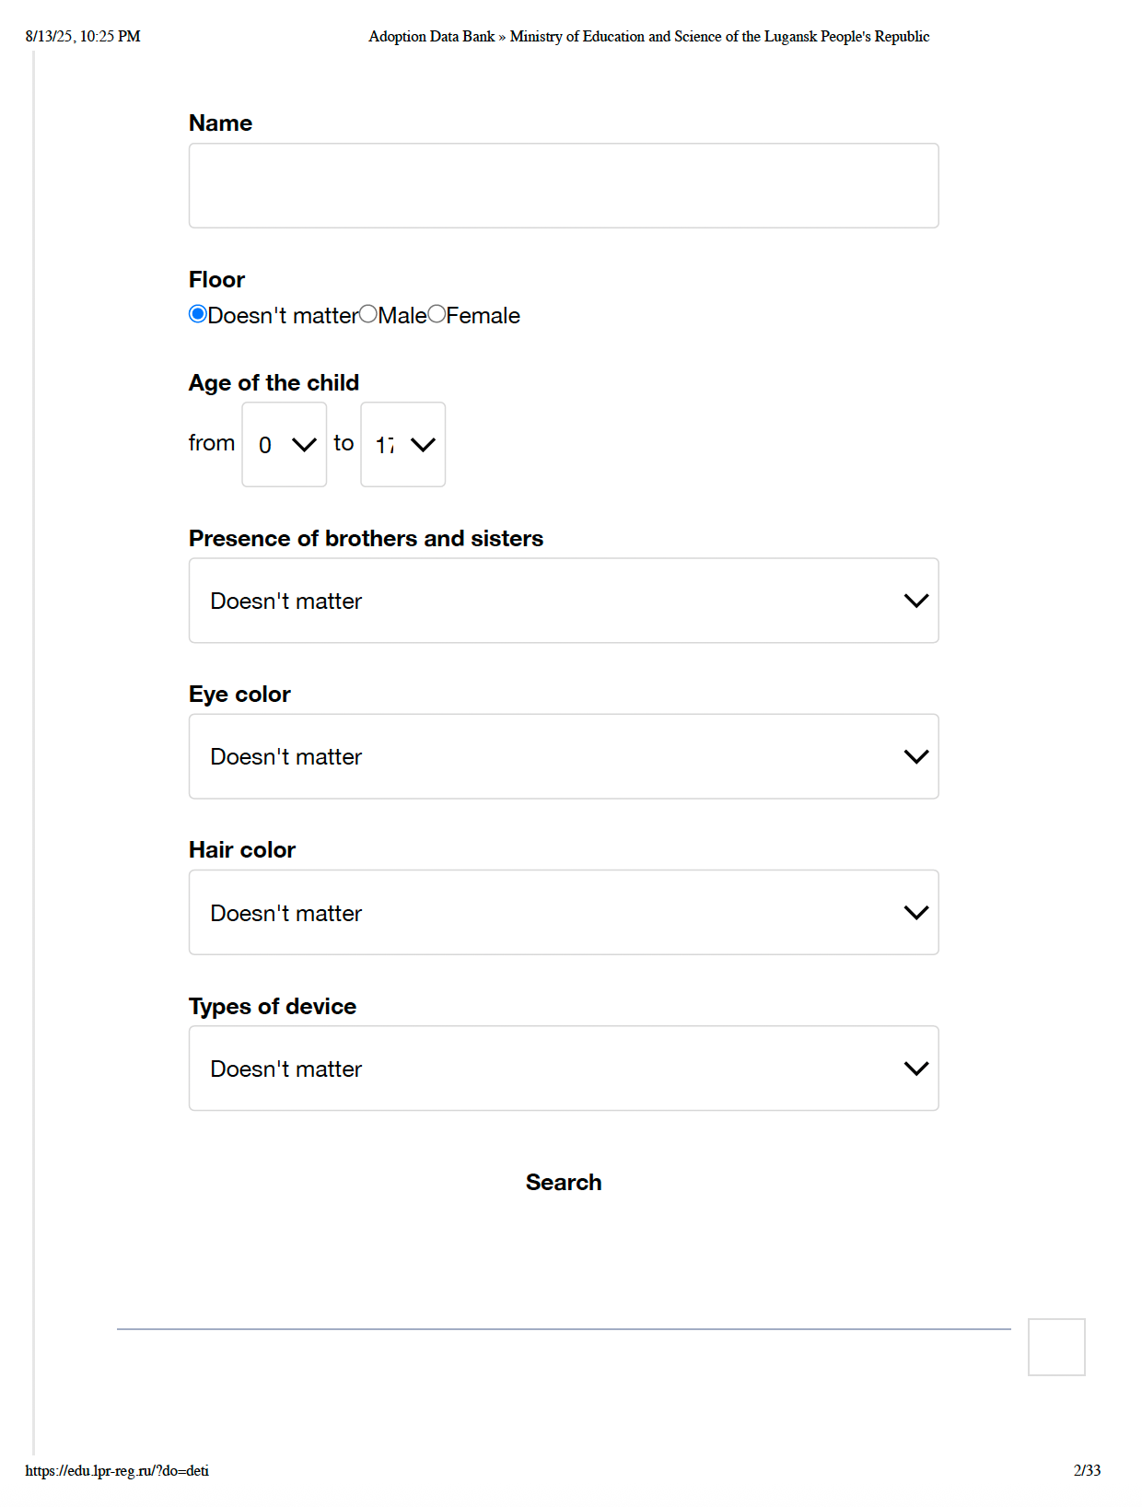Click the empty square box at bottom right
This screenshot has height=1507, width=1142.
pos(1056,1347)
